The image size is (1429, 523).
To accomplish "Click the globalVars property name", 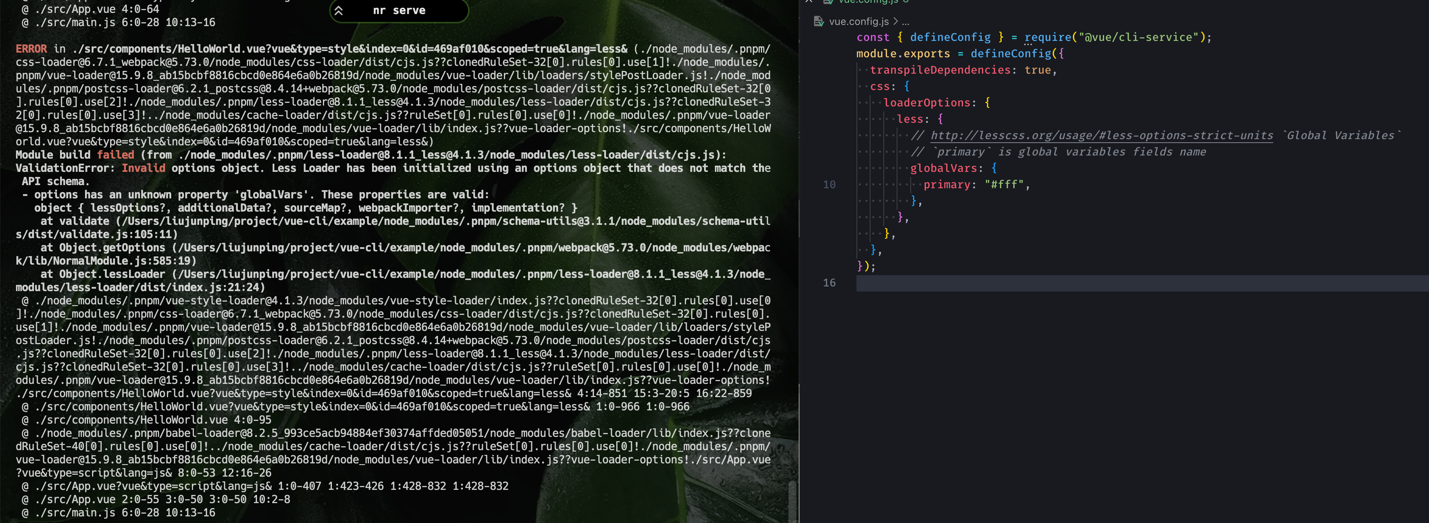I will (943, 168).
